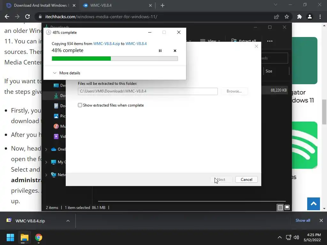Click Show all downloads
The width and height of the screenshot is (327, 245).
click(x=303, y=220)
